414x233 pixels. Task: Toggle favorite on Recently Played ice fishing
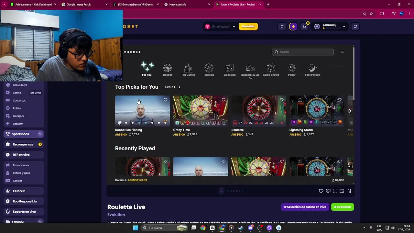[223, 161]
